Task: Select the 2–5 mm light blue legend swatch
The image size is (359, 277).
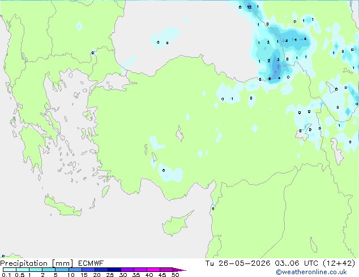Action: pyautogui.click(x=49, y=270)
